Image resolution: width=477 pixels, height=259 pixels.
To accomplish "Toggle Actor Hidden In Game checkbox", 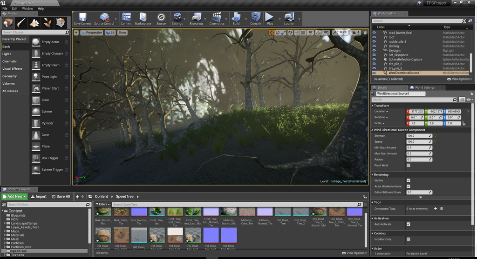I will click(x=409, y=186).
